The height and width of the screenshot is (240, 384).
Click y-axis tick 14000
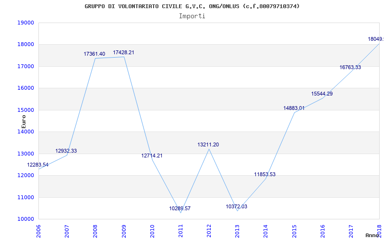25,132
